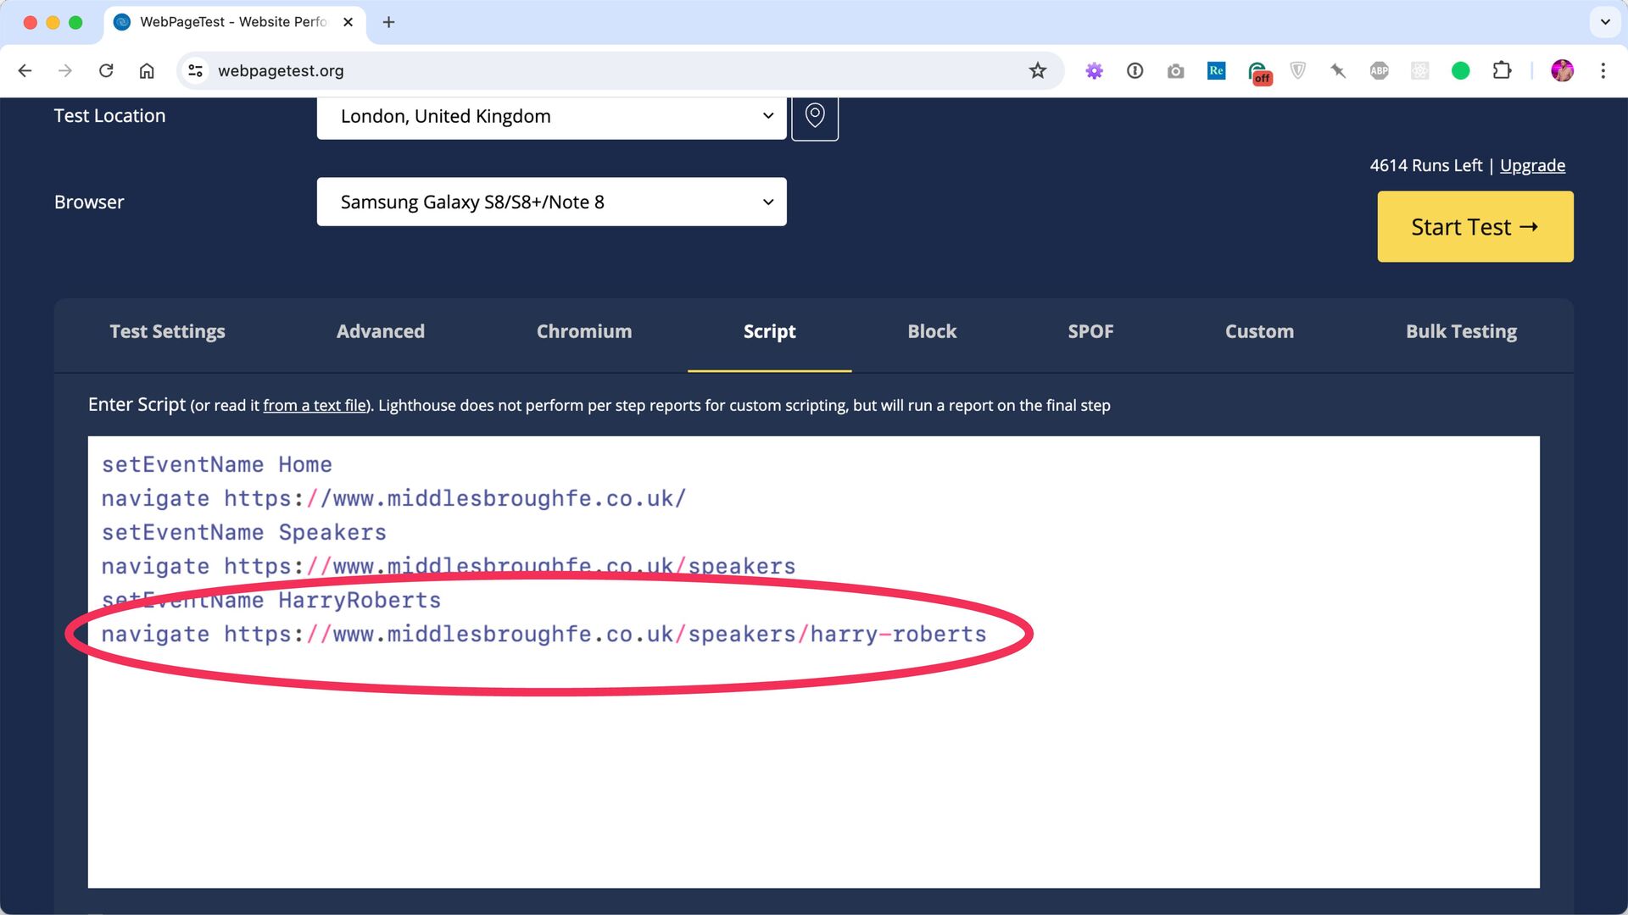The height and width of the screenshot is (915, 1628).
Task: Open the ABP Adblock Plus extension
Action: click(x=1379, y=71)
